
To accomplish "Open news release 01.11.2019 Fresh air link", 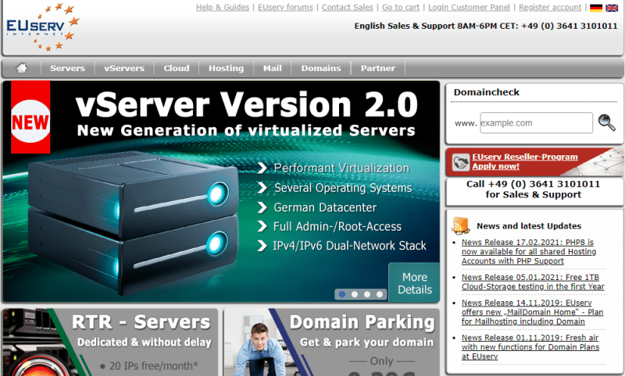I will (530, 347).
